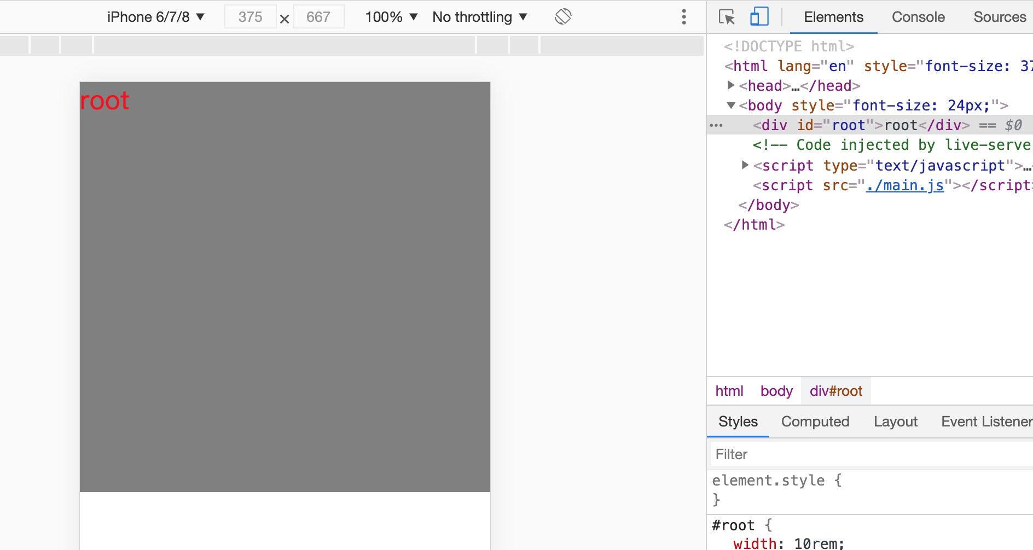Switch to the Sources tab

(1000, 17)
